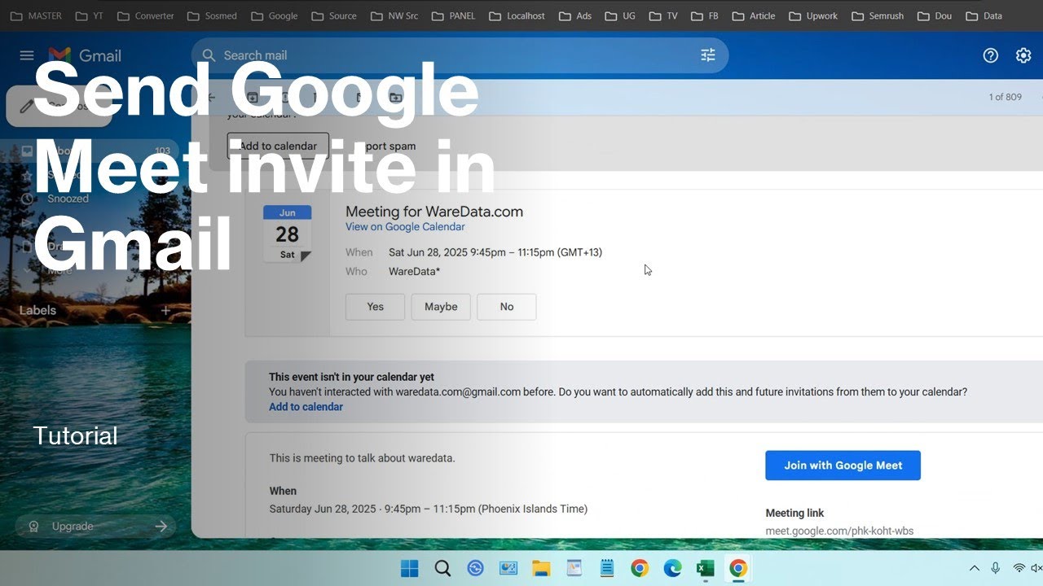This screenshot has width=1043, height=586.
Task: Show search options filter icon
Action: (x=708, y=55)
